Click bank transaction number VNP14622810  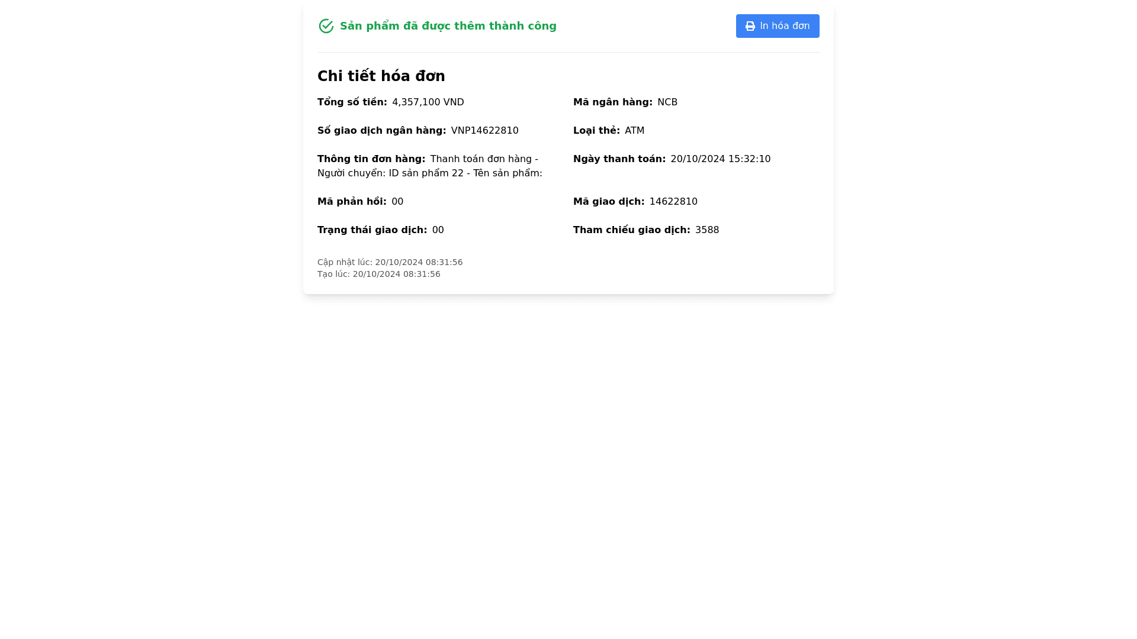484,131
